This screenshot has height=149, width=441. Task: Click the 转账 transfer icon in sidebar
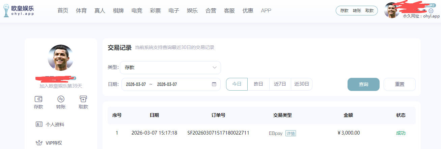tap(61, 99)
